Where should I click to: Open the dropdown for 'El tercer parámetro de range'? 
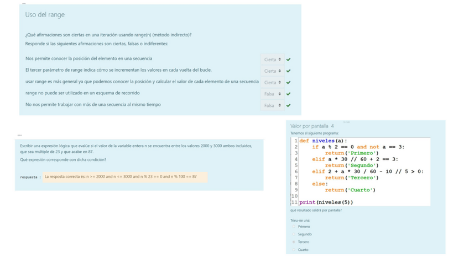(x=273, y=71)
